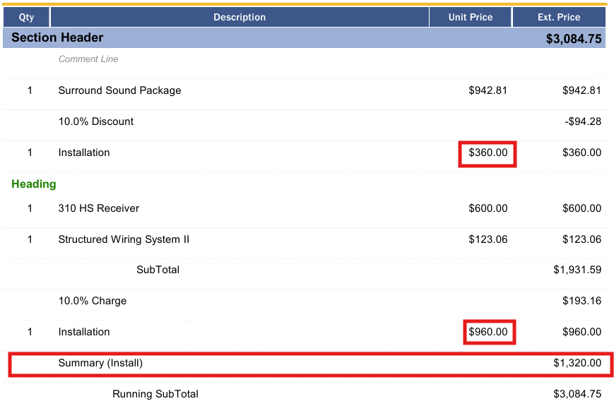Click the highlighted $960.00 unit price

pyautogui.click(x=488, y=332)
